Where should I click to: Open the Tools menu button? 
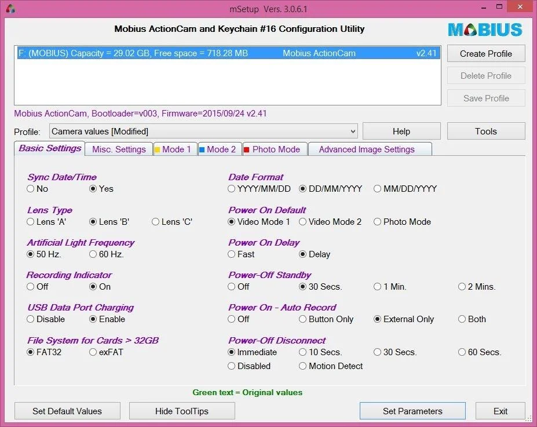point(485,132)
